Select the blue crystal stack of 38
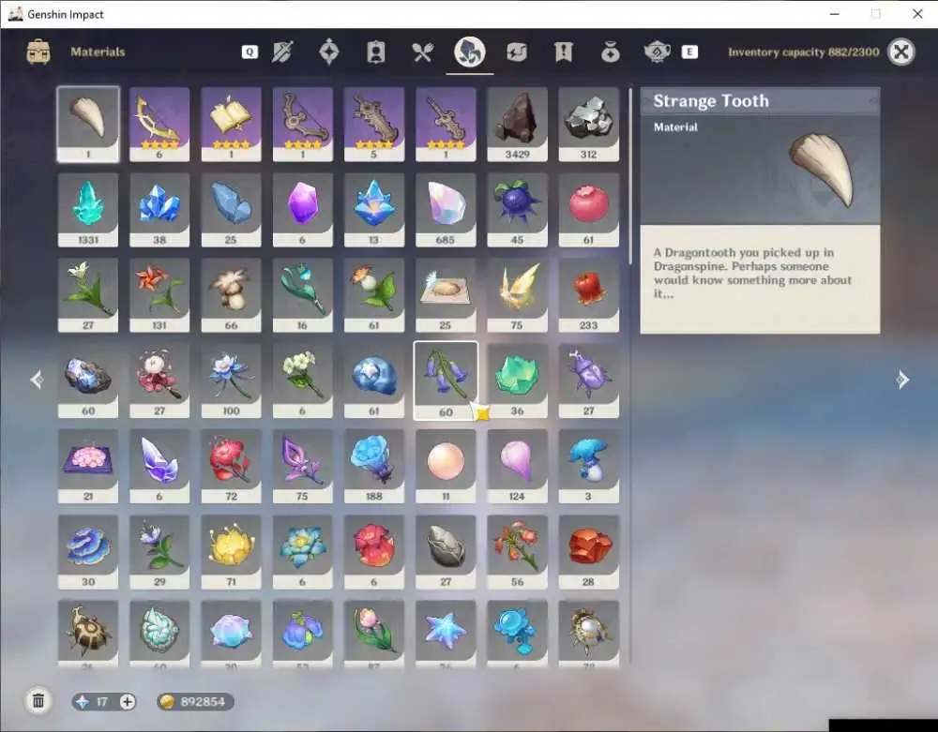Screen dimensions: 938x732 [159, 210]
